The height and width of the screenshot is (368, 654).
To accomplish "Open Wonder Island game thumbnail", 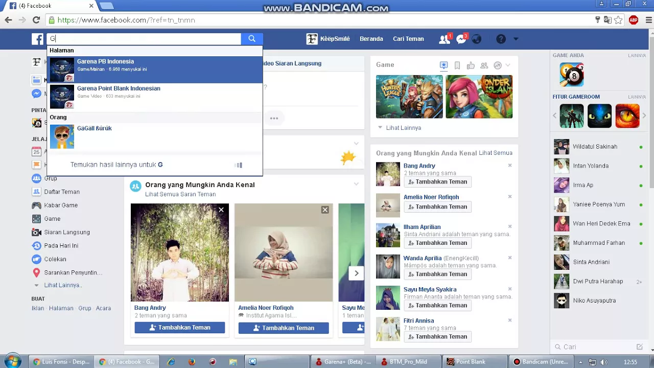I will [x=479, y=97].
